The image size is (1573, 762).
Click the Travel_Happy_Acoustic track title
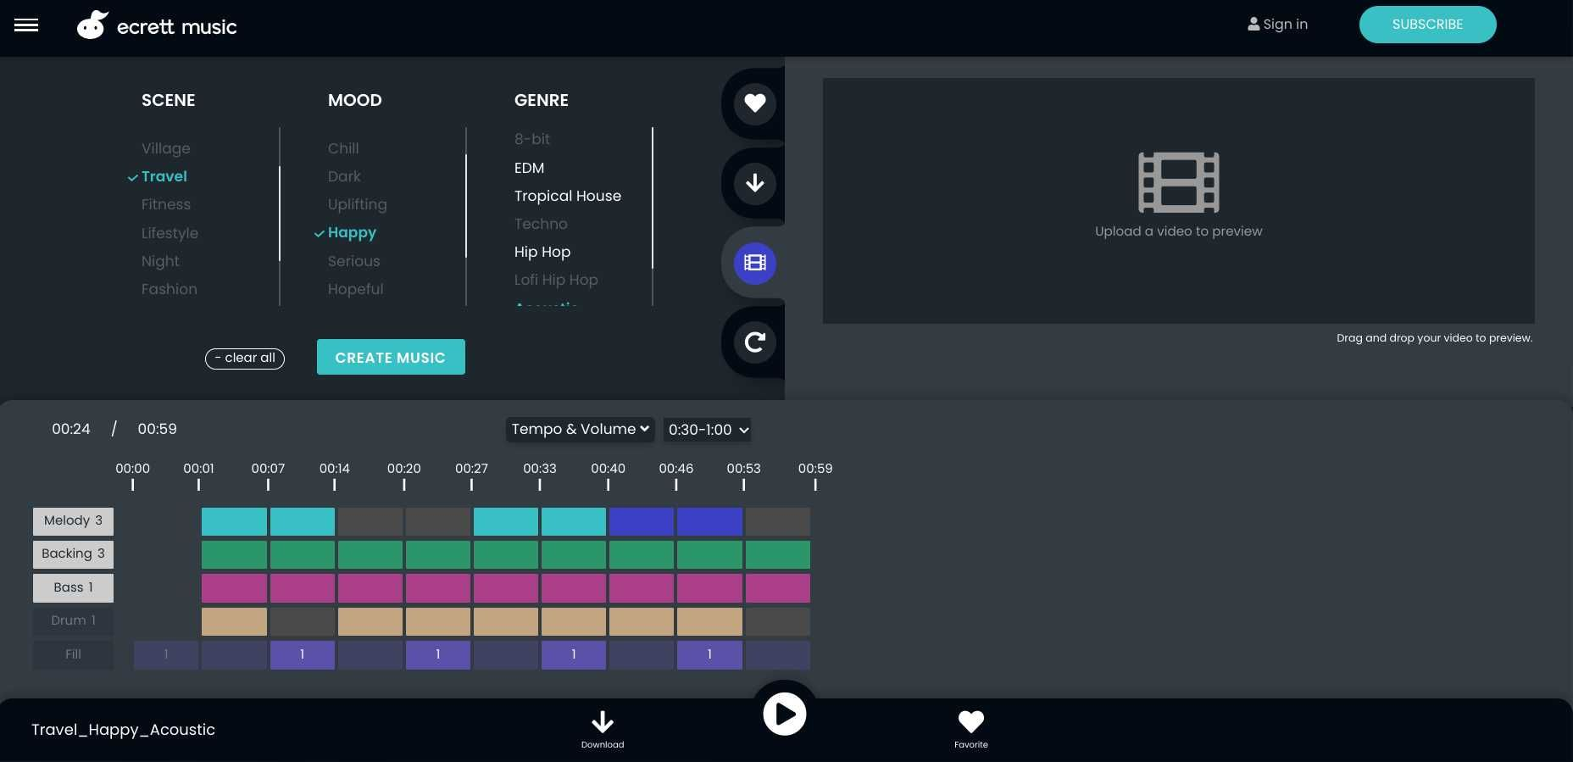tap(123, 730)
